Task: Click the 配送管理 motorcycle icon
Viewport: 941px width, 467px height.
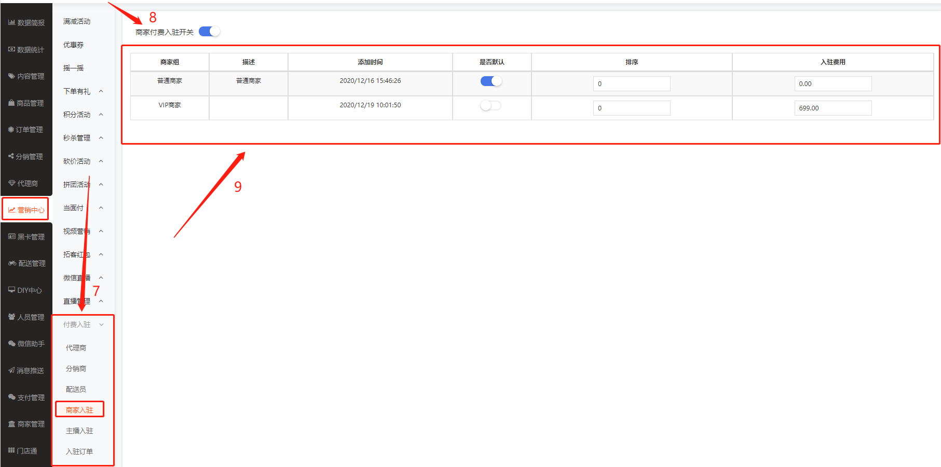Action: pos(12,263)
